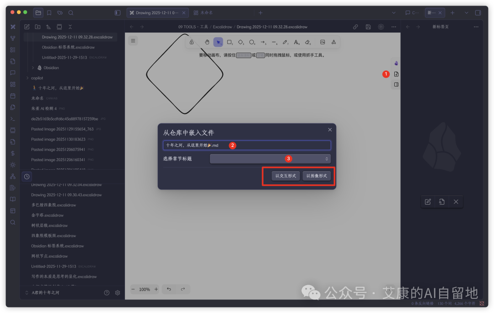Open the 选择章节标题 dropdown
Screen dimensions: 494x313
(270, 159)
